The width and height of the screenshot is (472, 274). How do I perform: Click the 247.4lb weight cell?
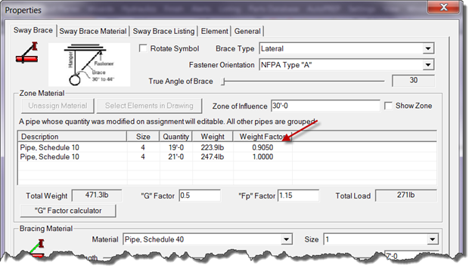point(213,157)
